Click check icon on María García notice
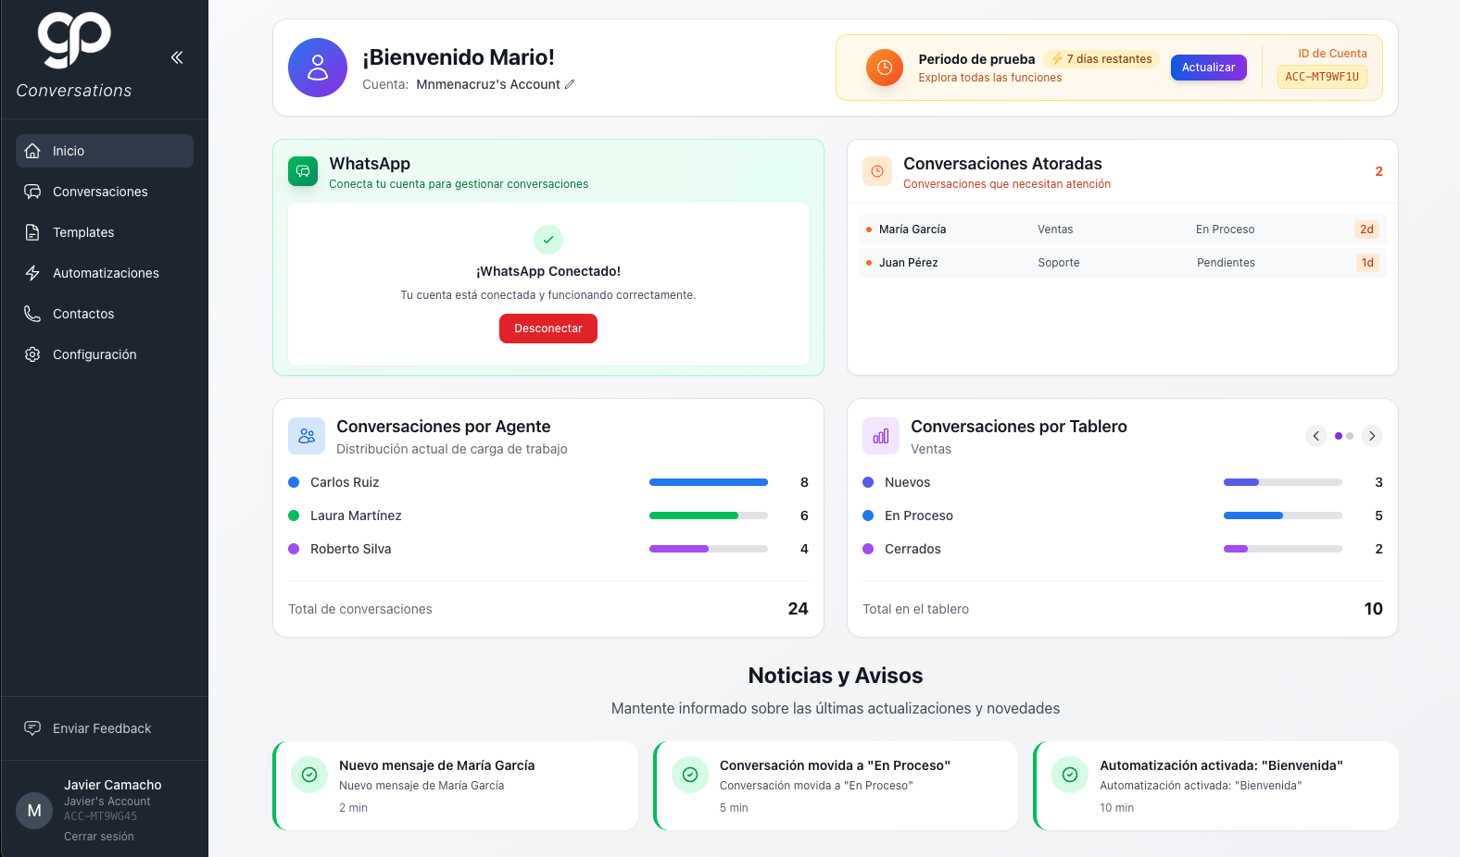Viewport: 1460px width, 857px height. pos(309,775)
